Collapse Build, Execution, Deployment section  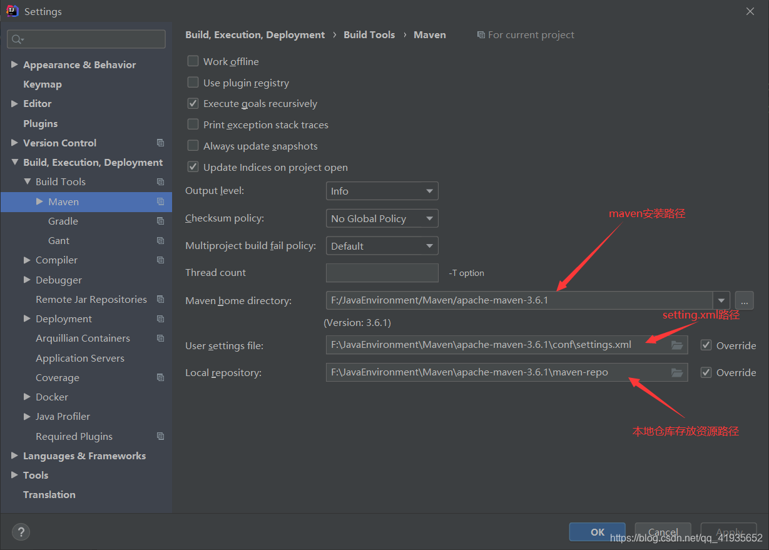point(14,162)
